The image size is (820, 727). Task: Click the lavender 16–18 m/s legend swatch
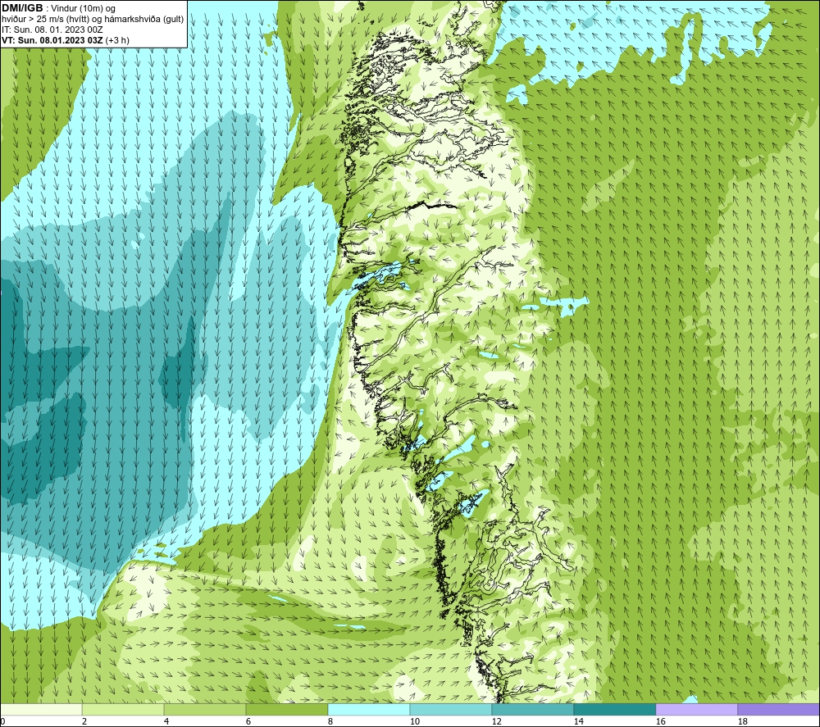click(x=696, y=709)
